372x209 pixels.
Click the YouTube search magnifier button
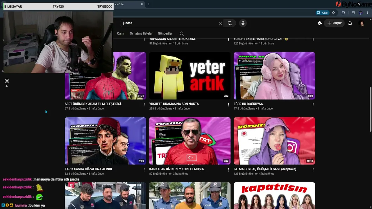pyautogui.click(x=230, y=23)
